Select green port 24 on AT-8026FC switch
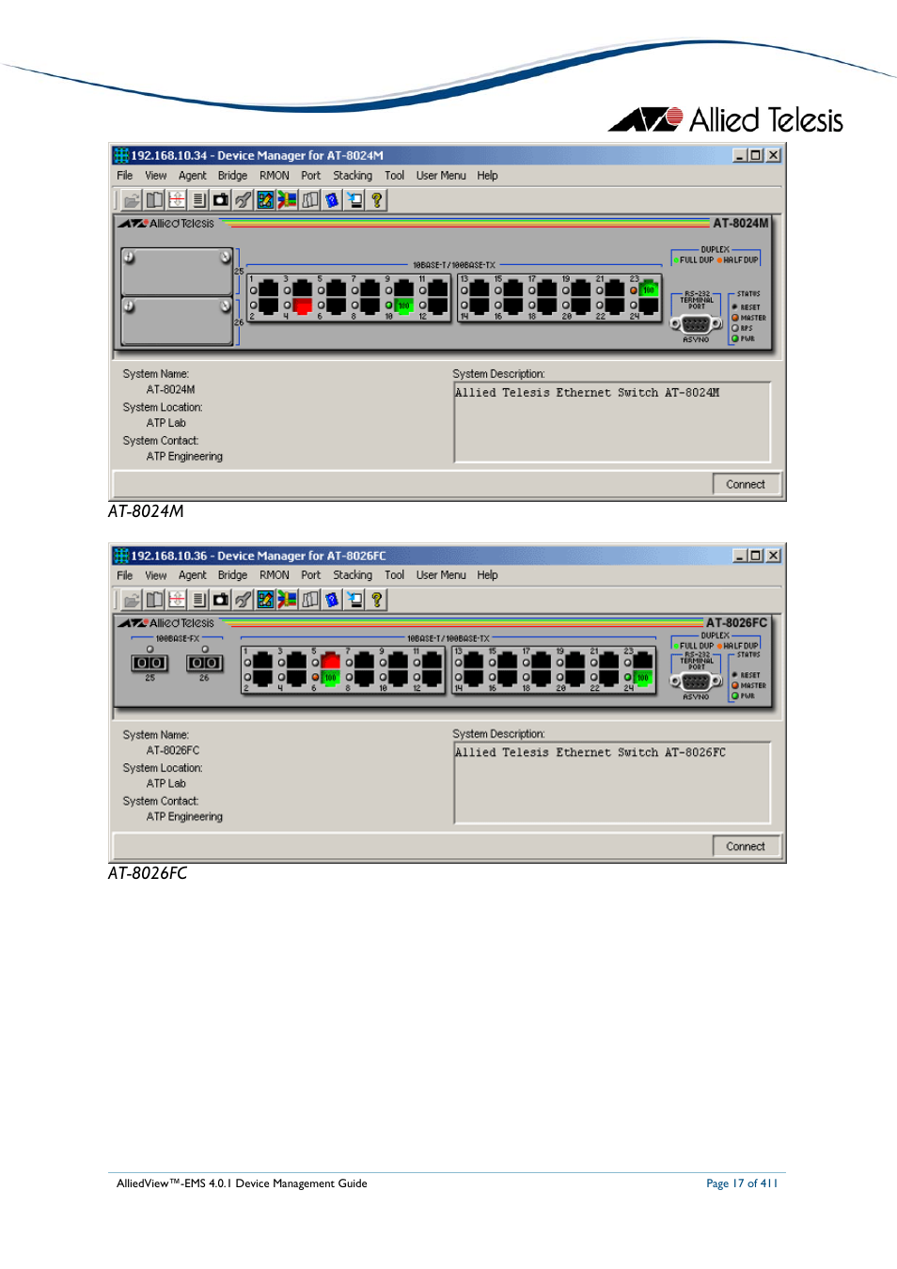 click(643, 677)
